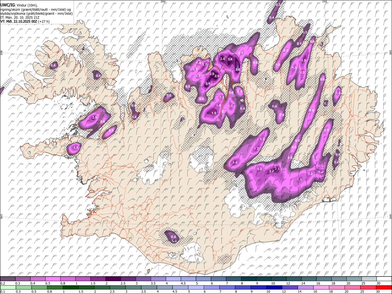Screen dimensions: 392x294
Task: Click the 0.3 mauve swatch in upper legend row
Action: [x=23, y=279]
